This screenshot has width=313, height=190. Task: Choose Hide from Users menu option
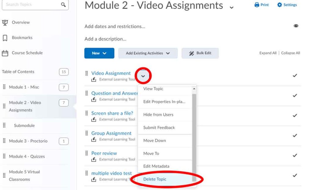click(x=158, y=115)
